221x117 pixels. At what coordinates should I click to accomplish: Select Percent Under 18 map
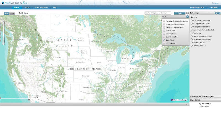pos(191,46)
